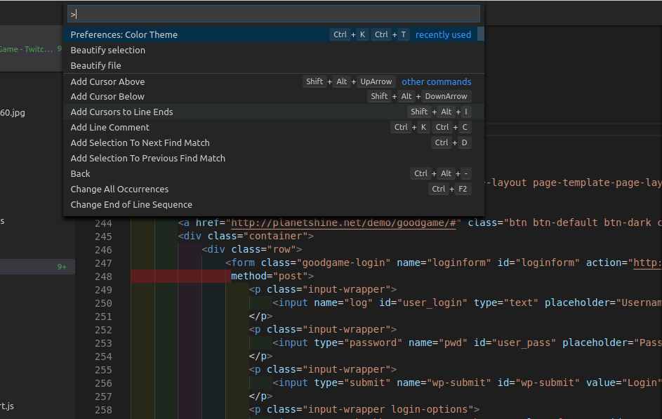Choose Add Cursors to Line Ends
Screen dimensions: 662x419
point(121,112)
